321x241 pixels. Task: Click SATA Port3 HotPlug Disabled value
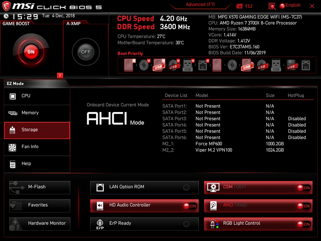(297, 119)
